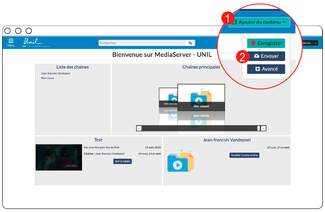Open the hamburger Menu icon
Screen dimensions: 325x212
coord(10,42)
